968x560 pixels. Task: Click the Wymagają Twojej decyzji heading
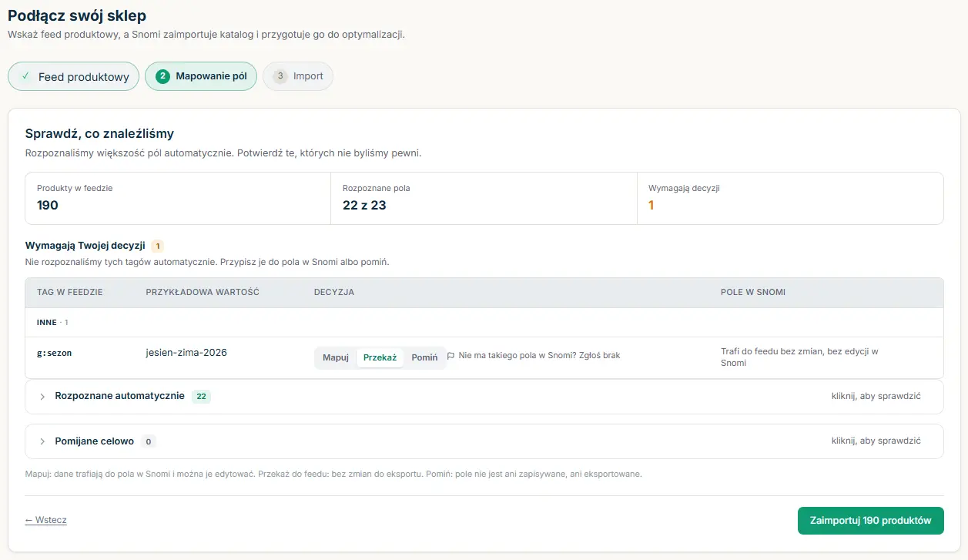[x=85, y=246]
